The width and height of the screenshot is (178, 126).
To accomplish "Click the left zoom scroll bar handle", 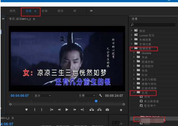I will (x=10, y=104).
